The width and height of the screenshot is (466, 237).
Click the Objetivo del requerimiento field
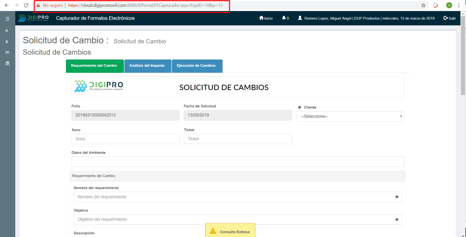[x=234, y=220]
